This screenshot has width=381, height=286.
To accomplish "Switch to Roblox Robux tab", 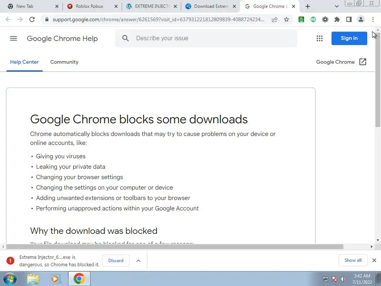I will (x=89, y=6).
